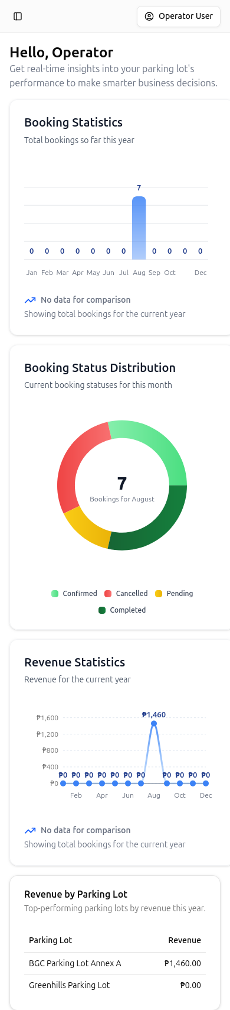Toggle Pending legend yellow swatch
This screenshot has height=1010, width=230.
point(159,594)
